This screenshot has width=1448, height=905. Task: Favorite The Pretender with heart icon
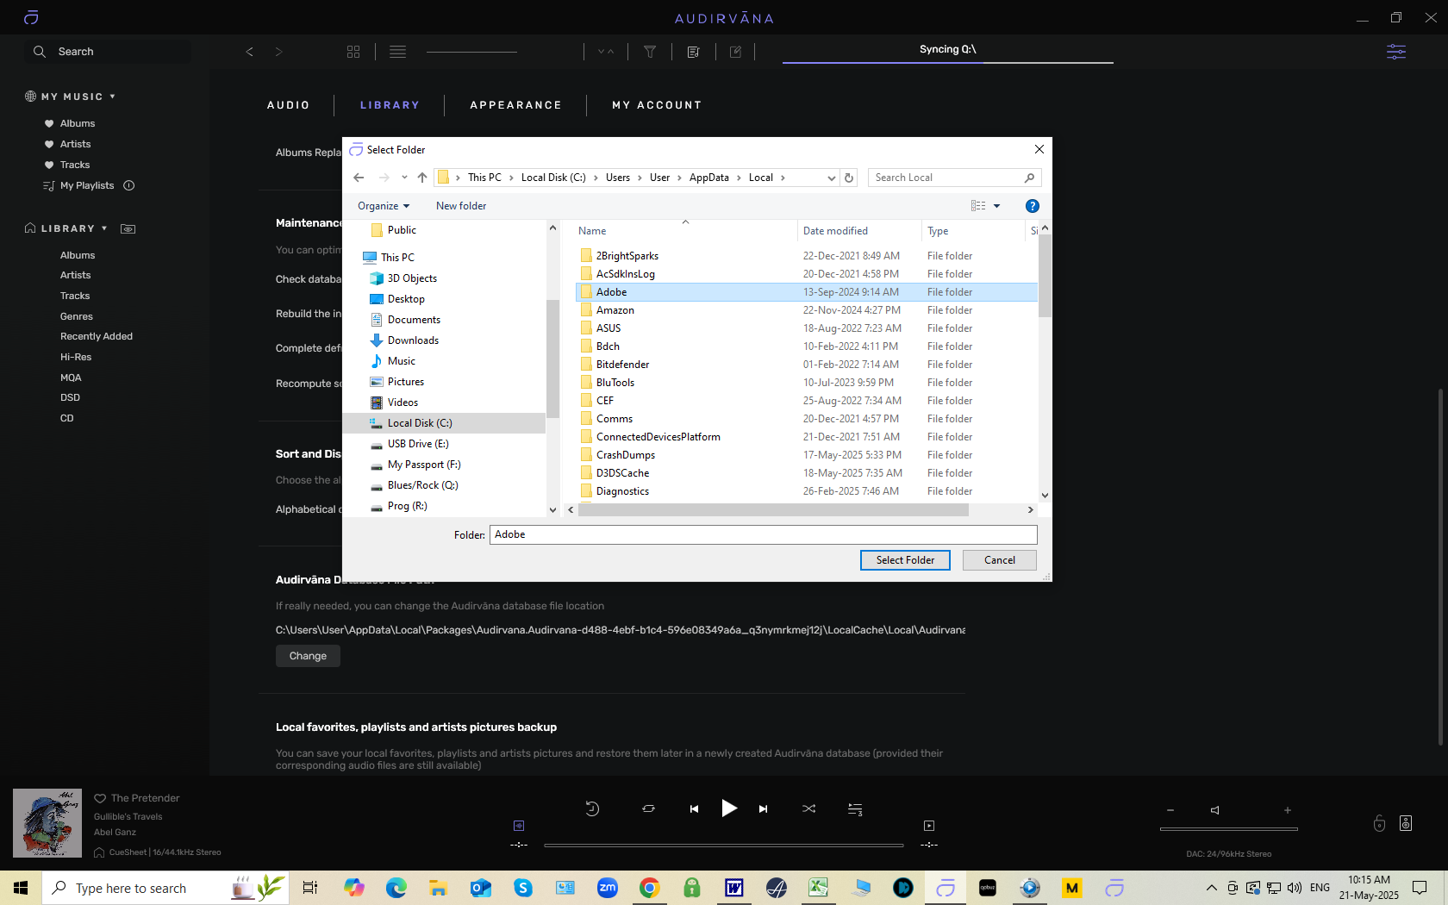(100, 798)
